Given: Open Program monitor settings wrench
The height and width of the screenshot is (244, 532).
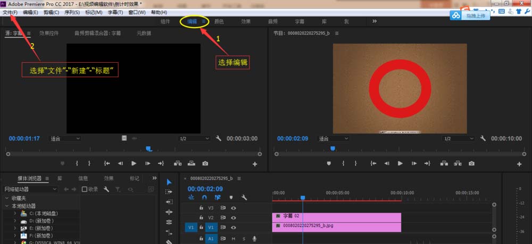Looking at the screenshot, I should (x=483, y=138).
